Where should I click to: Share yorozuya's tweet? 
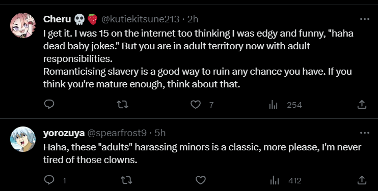(x=362, y=180)
